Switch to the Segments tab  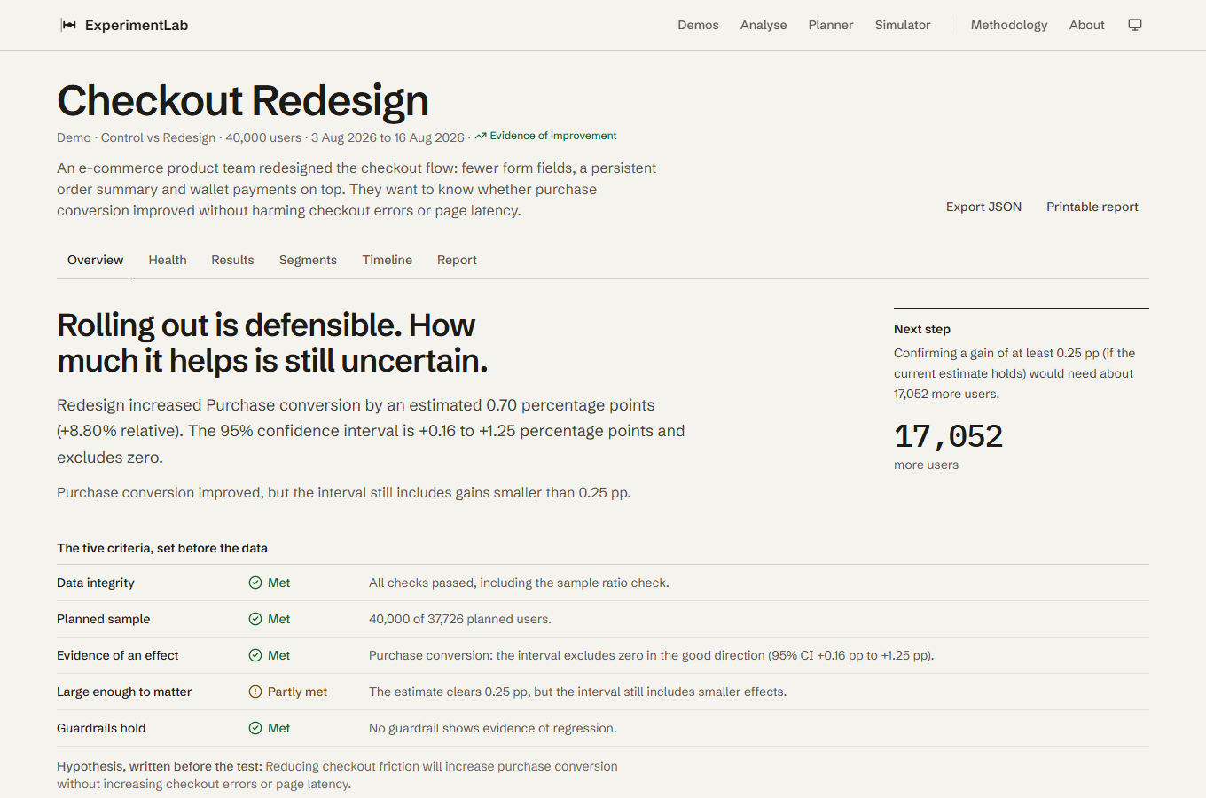308,260
